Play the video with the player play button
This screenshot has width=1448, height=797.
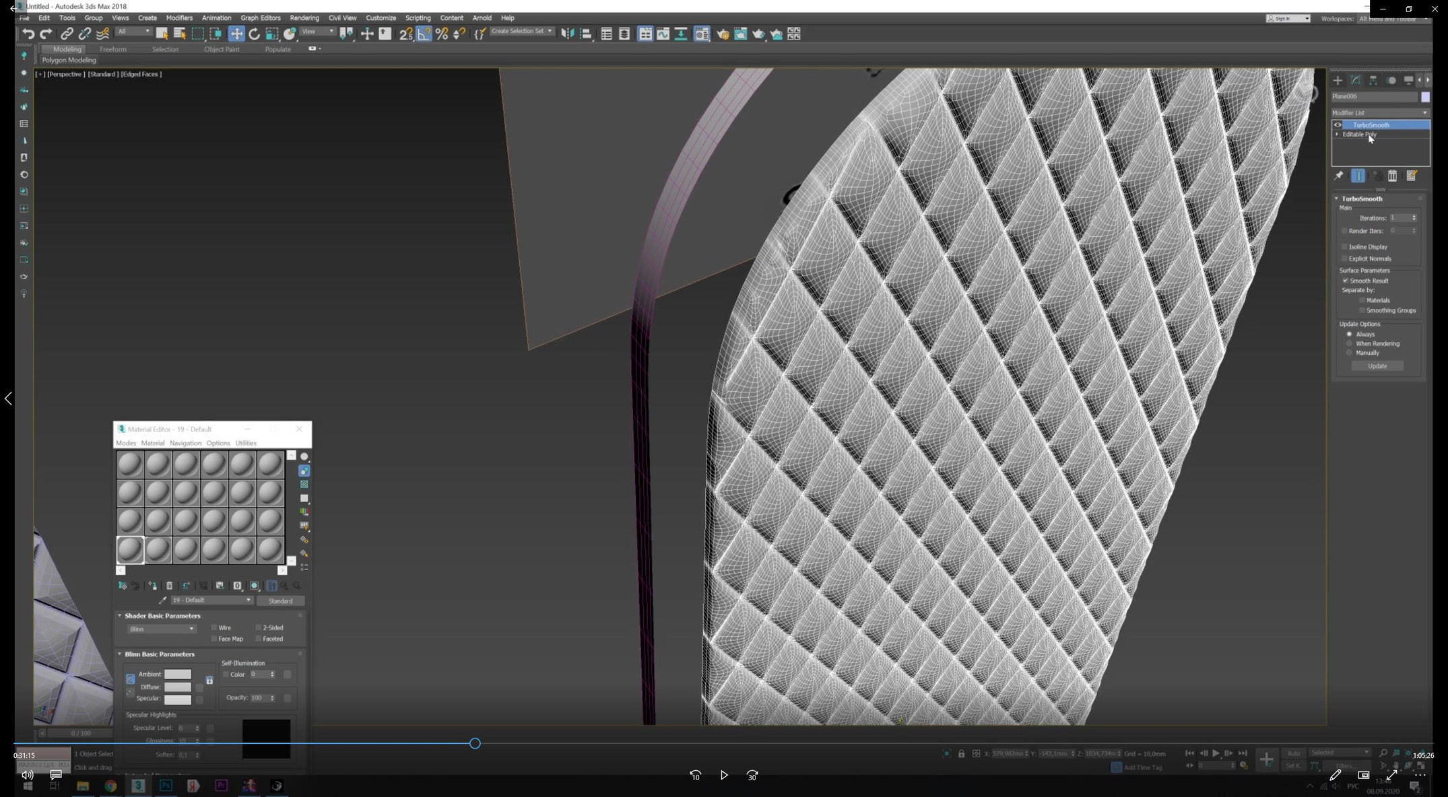tap(724, 775)
